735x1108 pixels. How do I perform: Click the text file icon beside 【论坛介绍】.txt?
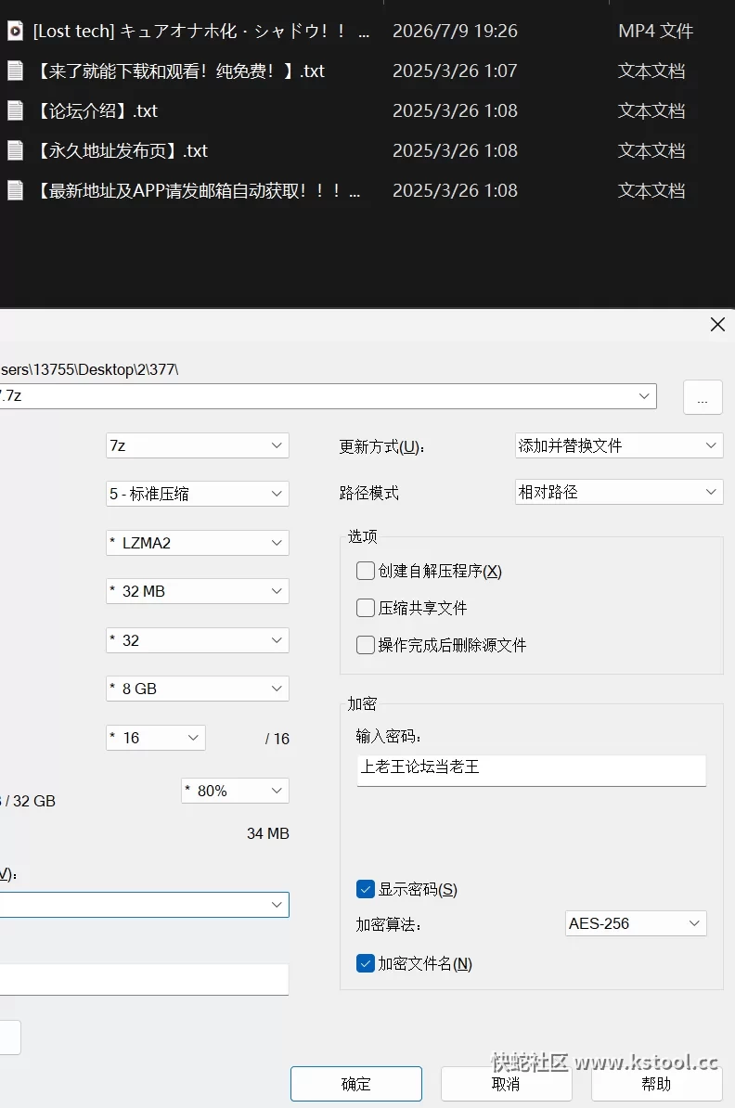point(15,111)
